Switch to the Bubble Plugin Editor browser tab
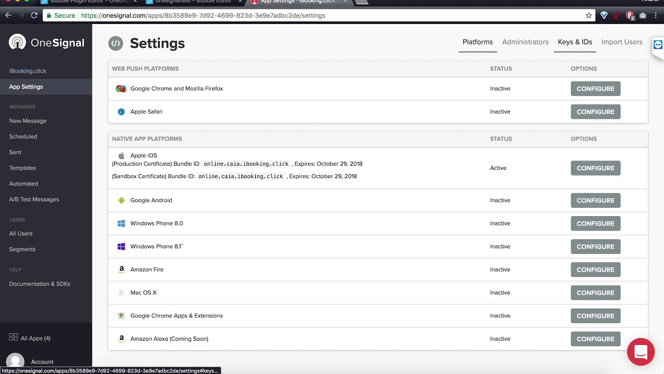 pos(88,2)
